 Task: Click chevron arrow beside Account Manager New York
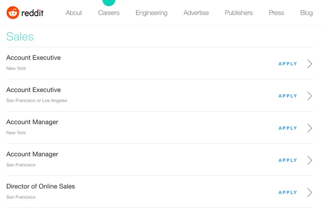[310, 128]
